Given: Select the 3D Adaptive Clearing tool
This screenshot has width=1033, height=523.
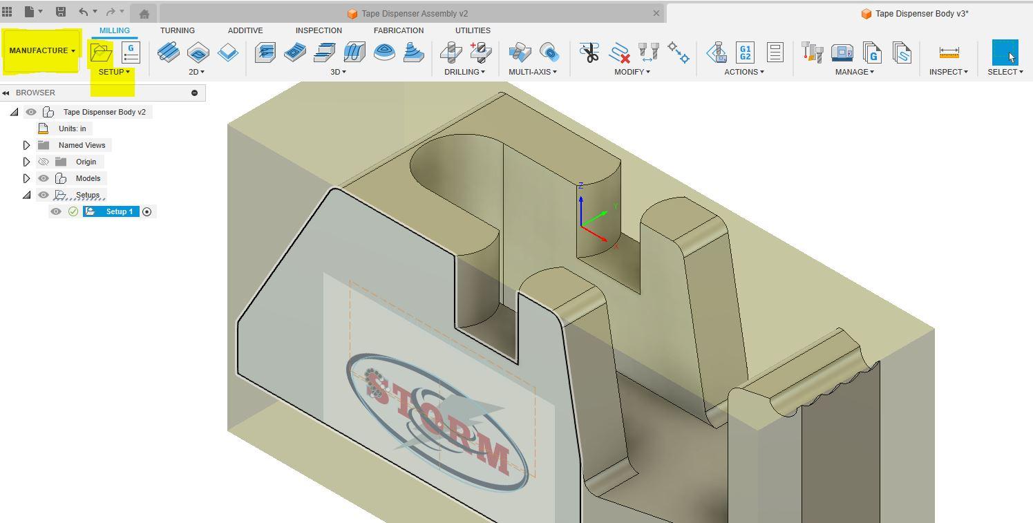Looking at the screenshot, I should (x=265, y=53).
